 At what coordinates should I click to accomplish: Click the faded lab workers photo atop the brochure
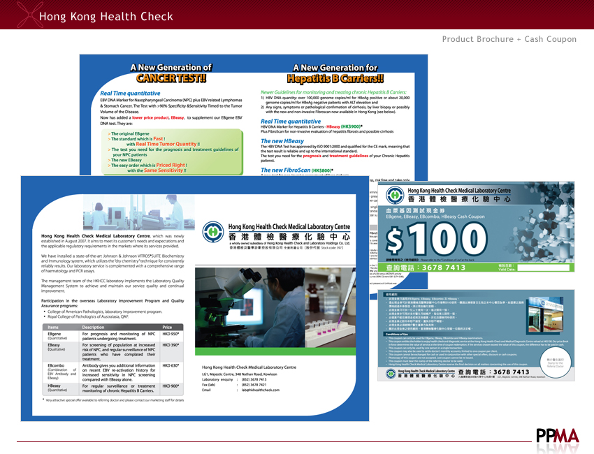pyautogui.click(x=139, y=212)
